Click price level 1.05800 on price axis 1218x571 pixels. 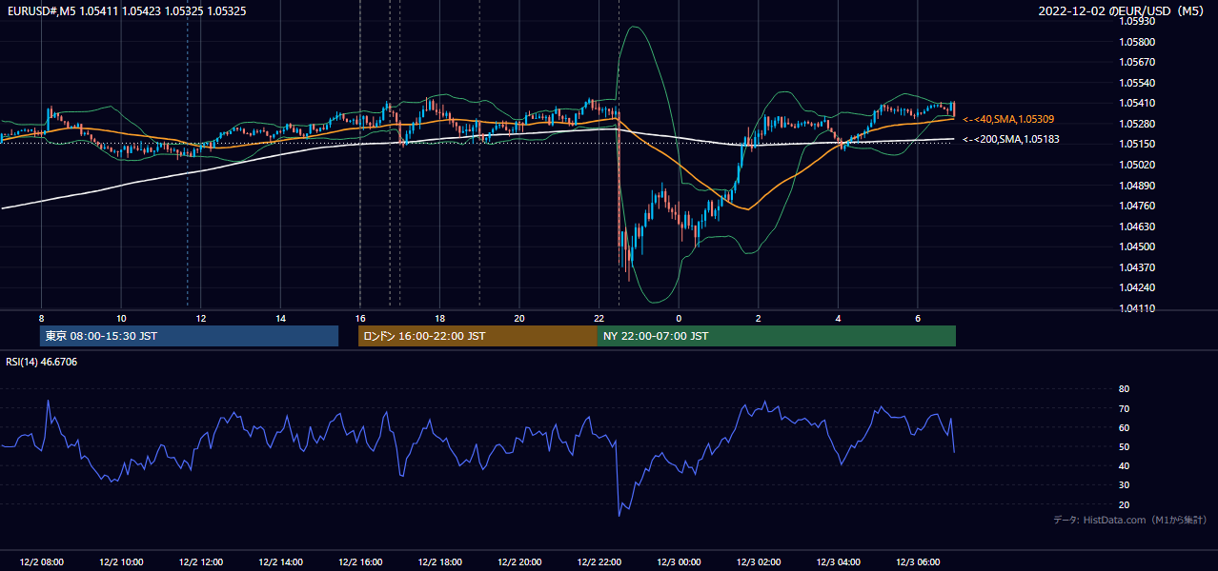point(1136,42)
